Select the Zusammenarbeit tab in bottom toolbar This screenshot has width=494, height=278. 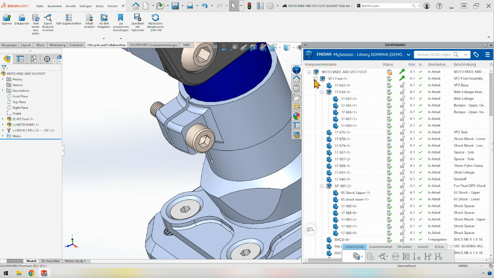point(380,247)
